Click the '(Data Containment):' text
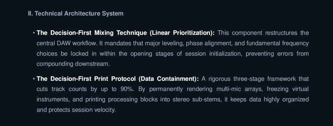 (169, 79)
